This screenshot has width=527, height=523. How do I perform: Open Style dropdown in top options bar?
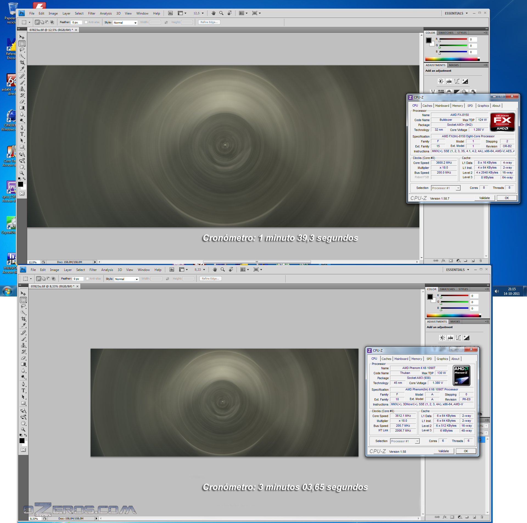[x=125, y=23]
